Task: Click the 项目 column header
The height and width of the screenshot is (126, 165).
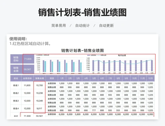Action: pyautogui.click(x=52, y=78)
